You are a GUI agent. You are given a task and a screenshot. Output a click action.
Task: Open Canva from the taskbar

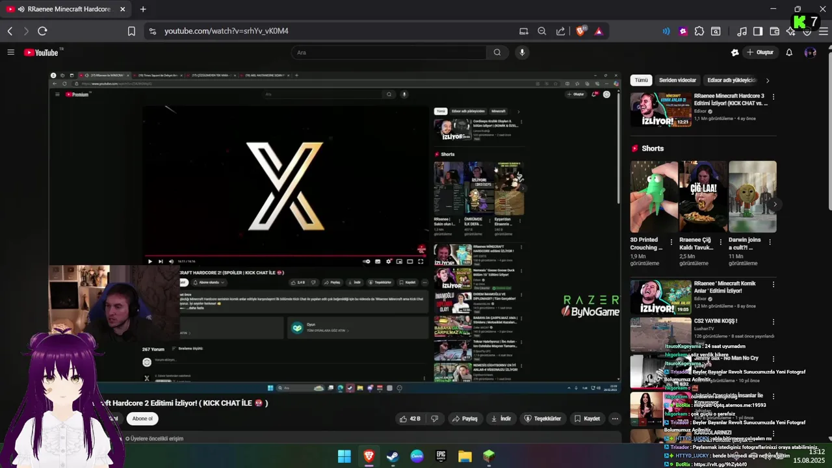point(417,456)
